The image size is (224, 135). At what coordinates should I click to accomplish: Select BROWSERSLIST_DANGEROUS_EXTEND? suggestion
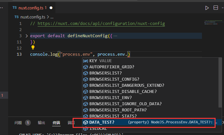150,85
